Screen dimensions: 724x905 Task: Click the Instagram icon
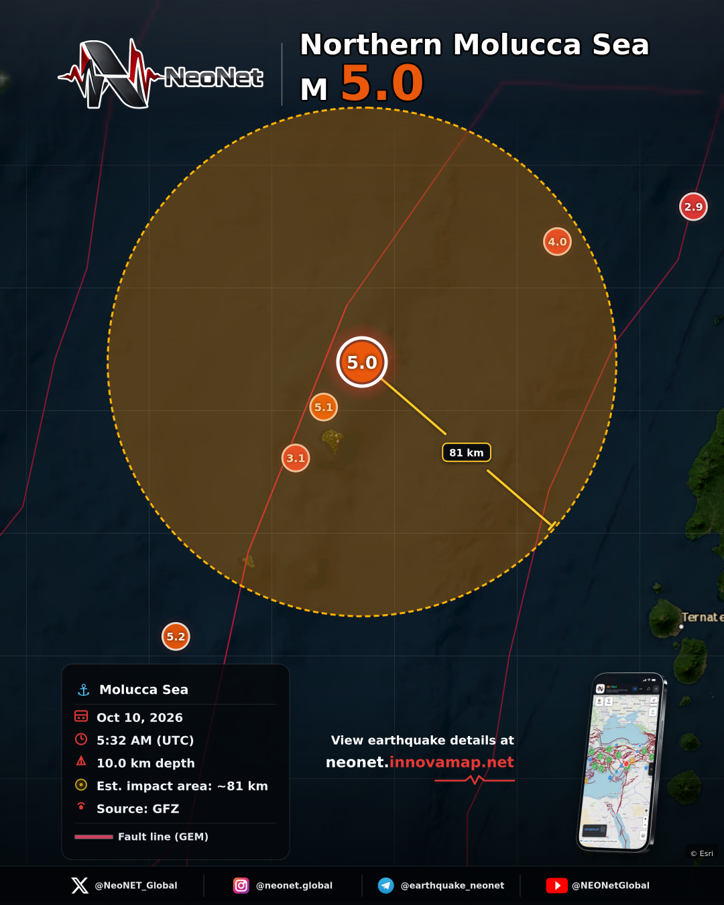point(241,886)
